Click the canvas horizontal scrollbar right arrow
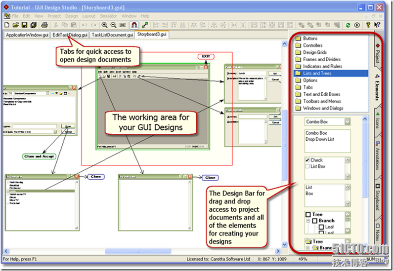 tap(278, 251)
